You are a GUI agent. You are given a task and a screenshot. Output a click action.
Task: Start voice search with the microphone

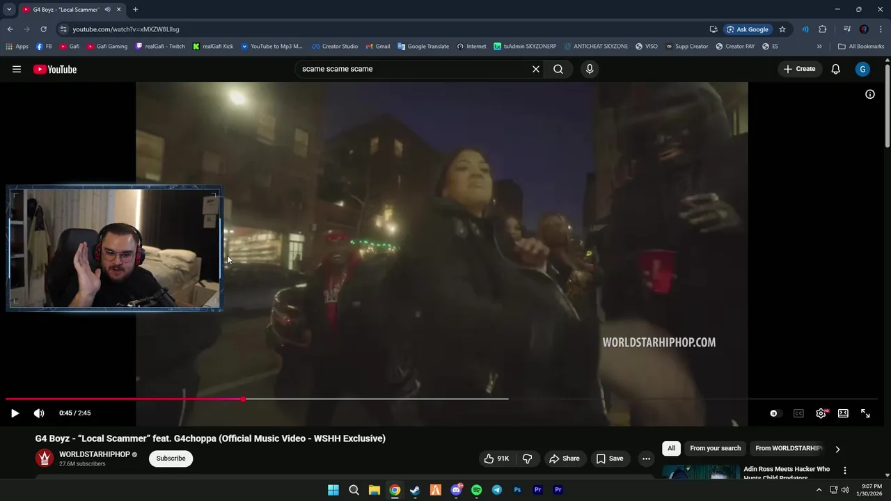coord(590,69)
